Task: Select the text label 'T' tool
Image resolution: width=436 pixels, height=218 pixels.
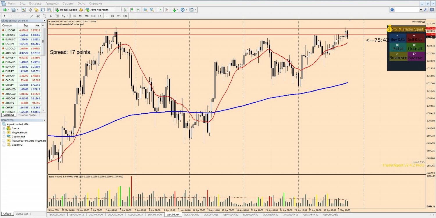Action: pyautogui.click(x=57, y=16)
